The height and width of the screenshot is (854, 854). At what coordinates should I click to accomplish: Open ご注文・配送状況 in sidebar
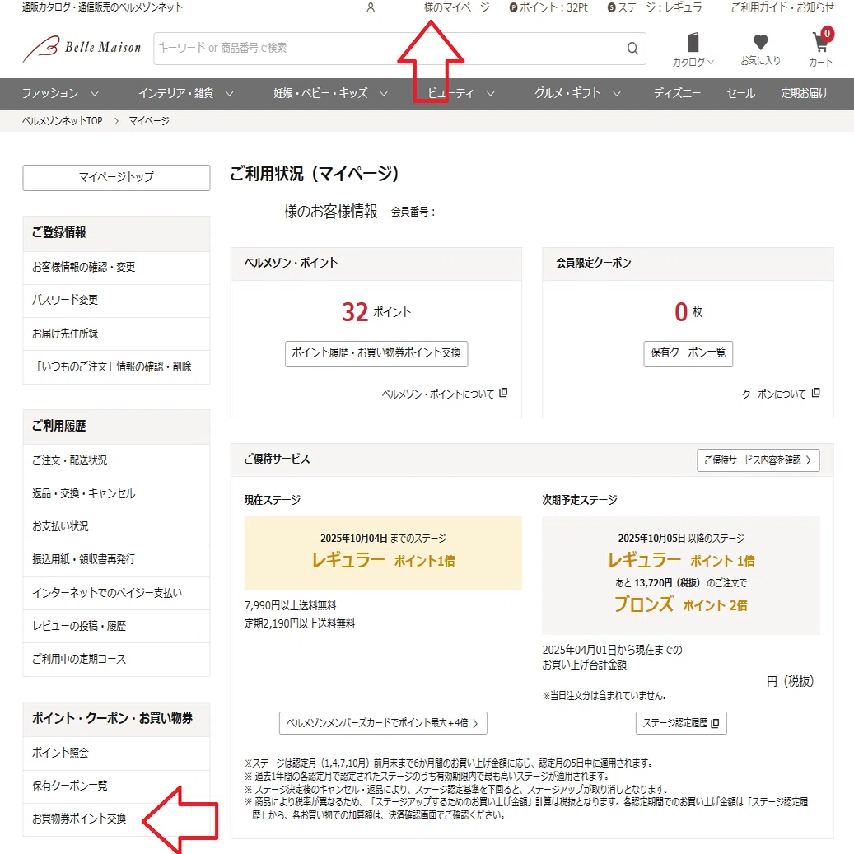click(x=116, y=461)
